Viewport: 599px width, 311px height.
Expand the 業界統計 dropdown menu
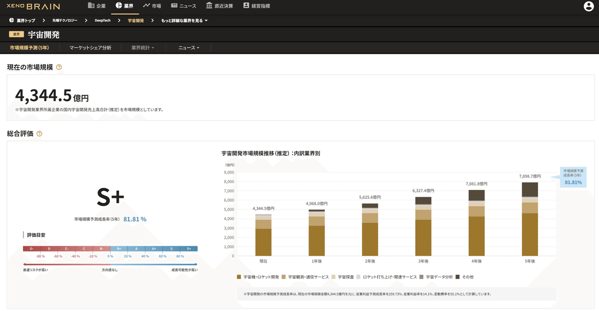click(x=143, y=48)
